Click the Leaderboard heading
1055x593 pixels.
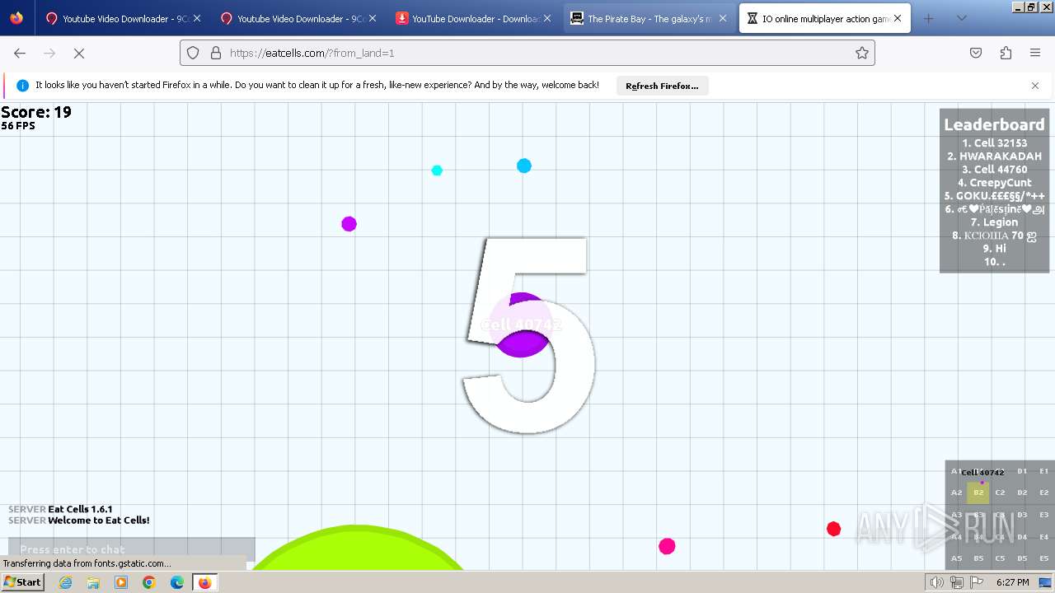(x=994, y=124)
